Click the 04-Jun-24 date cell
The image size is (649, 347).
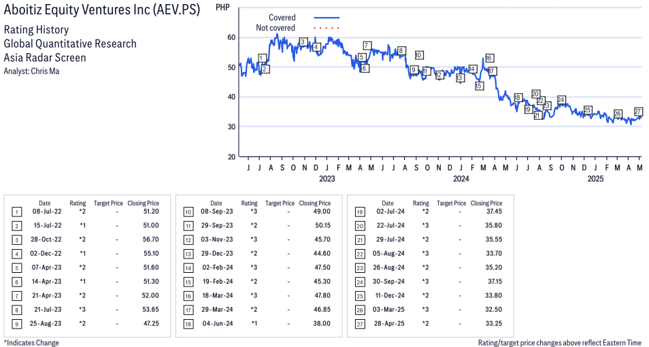click(x=218, y=323)
